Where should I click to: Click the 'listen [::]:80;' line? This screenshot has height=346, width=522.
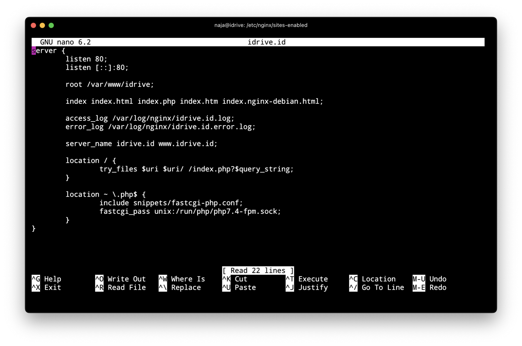[x=97, y=67]
